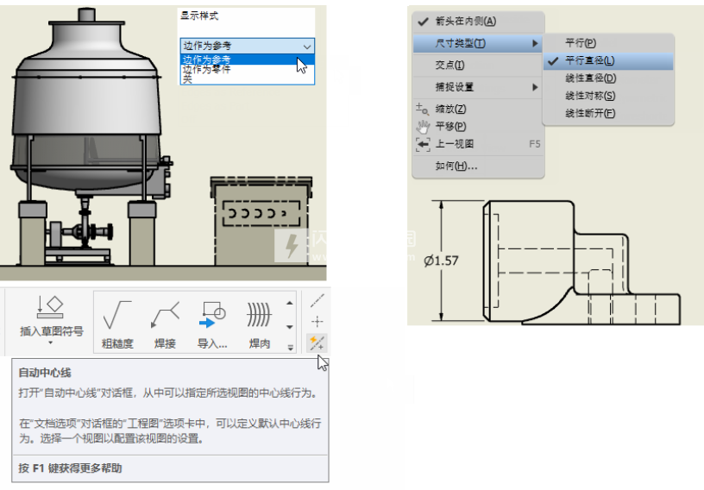The image size is (704, 490).
Task: Choose 线性直径(D) dimension type
Action: click(x=589, y=79)
